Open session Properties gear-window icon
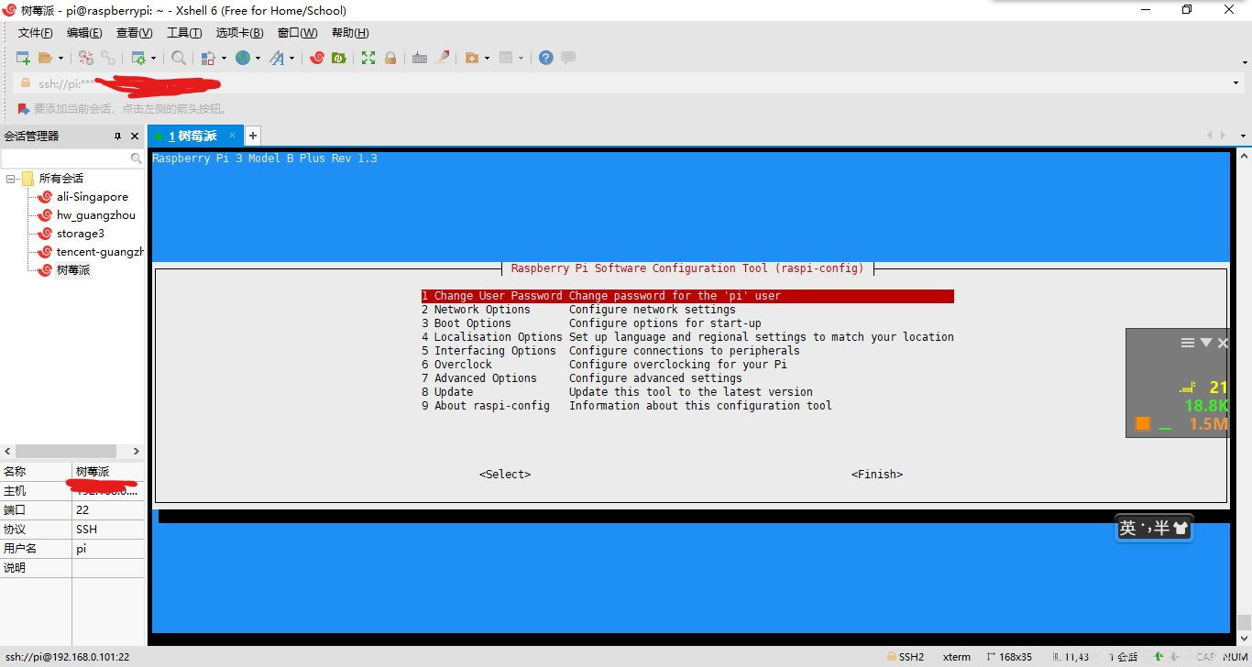1252x667 pixels. (x=138, y=58)
